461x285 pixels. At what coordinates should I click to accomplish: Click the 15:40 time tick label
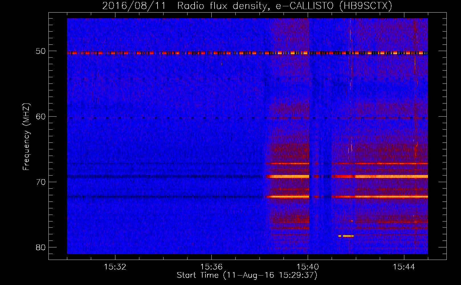(308, 267)
